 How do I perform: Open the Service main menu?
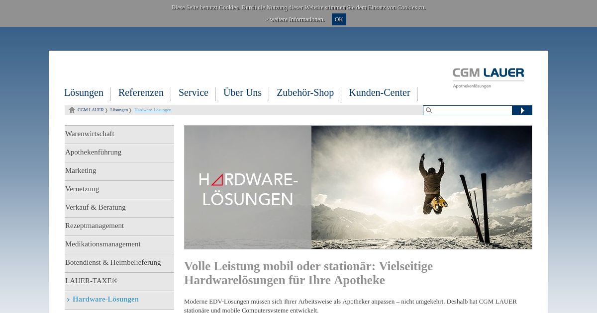(x=194, y=93)
